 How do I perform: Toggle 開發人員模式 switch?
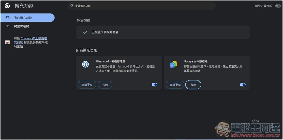(278, 6)
